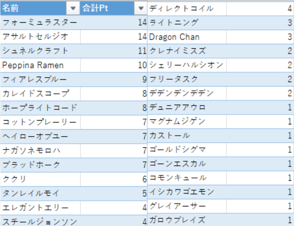Screen dimensions: 294x226
Task: Open the 合計Pt column filter dropdown
Action: tap(141, 8)
